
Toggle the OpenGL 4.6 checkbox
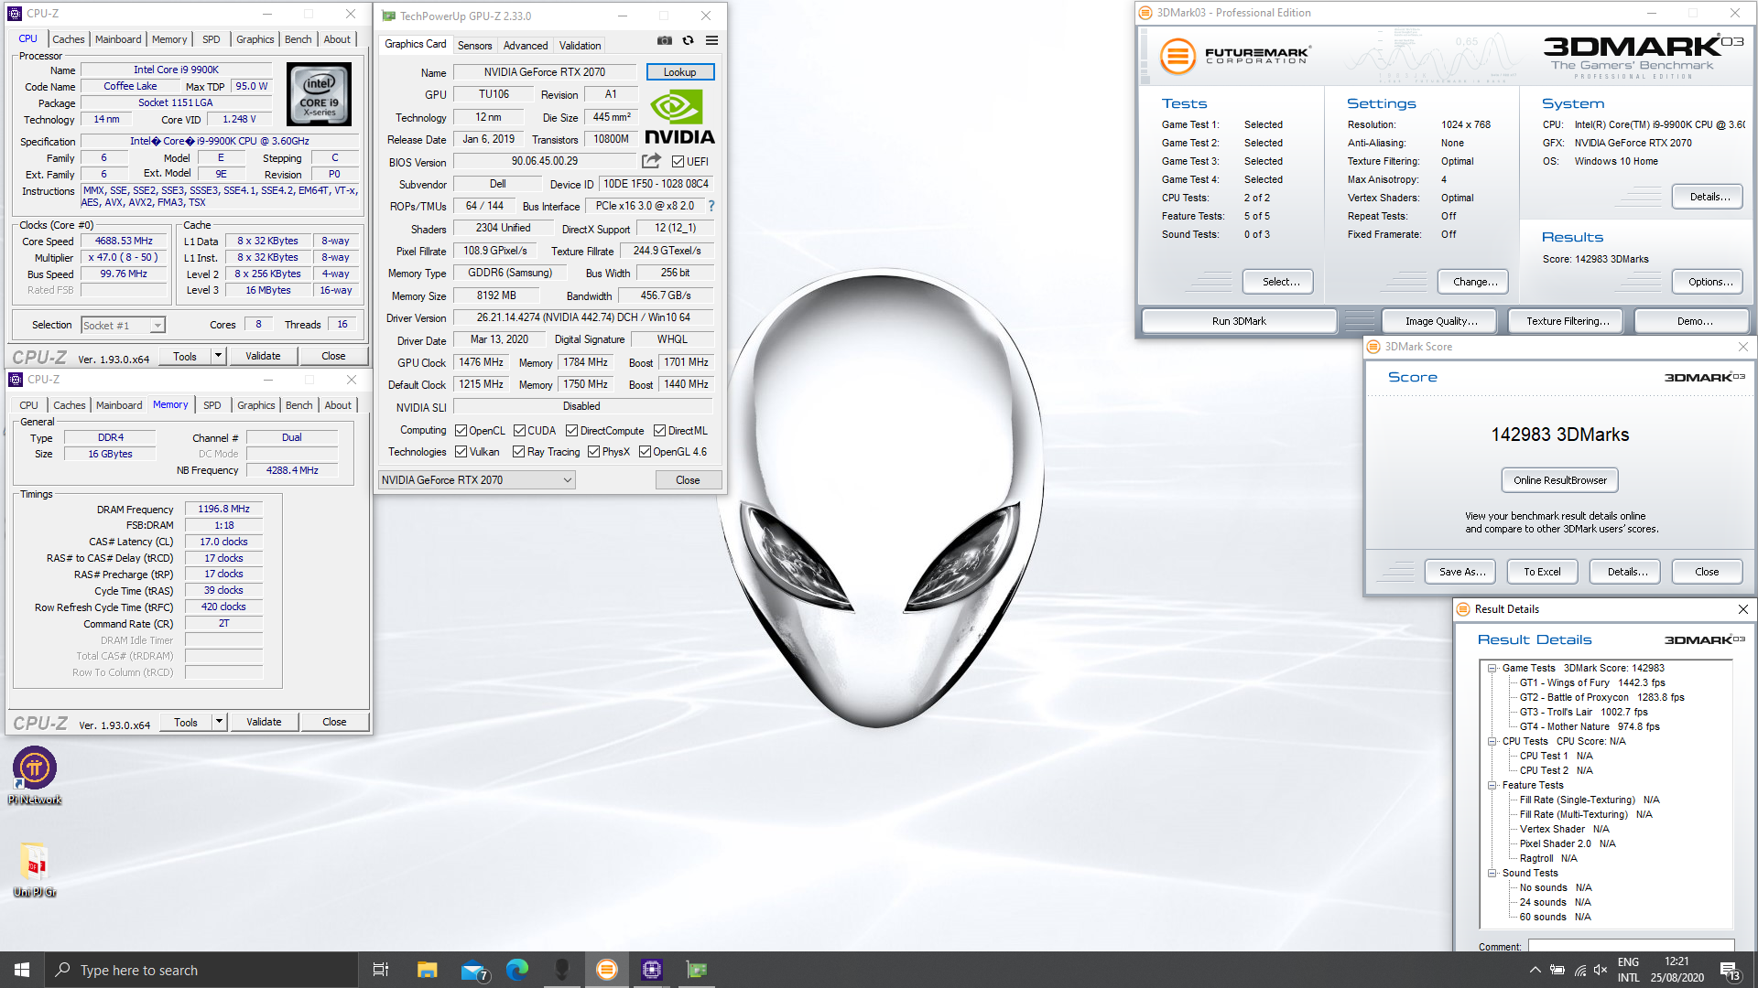point(645,452)
